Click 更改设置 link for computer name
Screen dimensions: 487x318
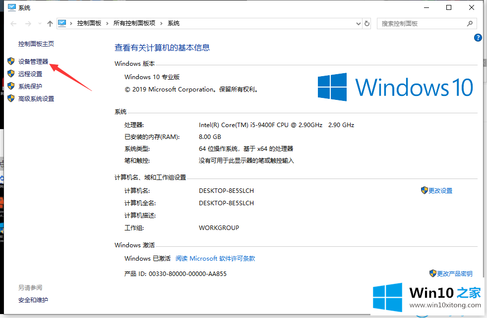[440, 191]
